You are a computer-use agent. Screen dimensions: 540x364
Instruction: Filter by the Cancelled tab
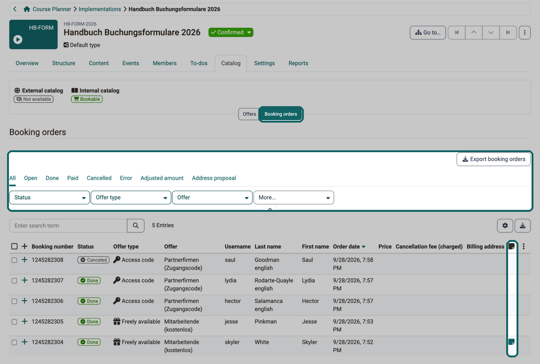coord(99,178)
